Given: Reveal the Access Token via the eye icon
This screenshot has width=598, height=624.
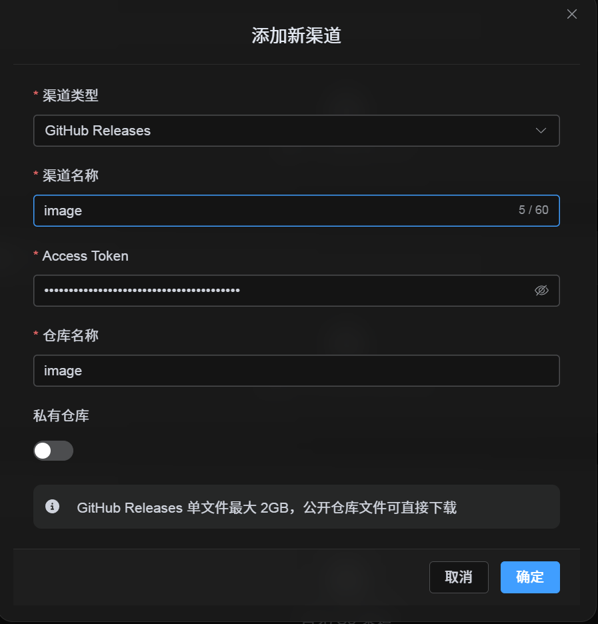Looking at the screenshot, I should (x=541, y=291).
